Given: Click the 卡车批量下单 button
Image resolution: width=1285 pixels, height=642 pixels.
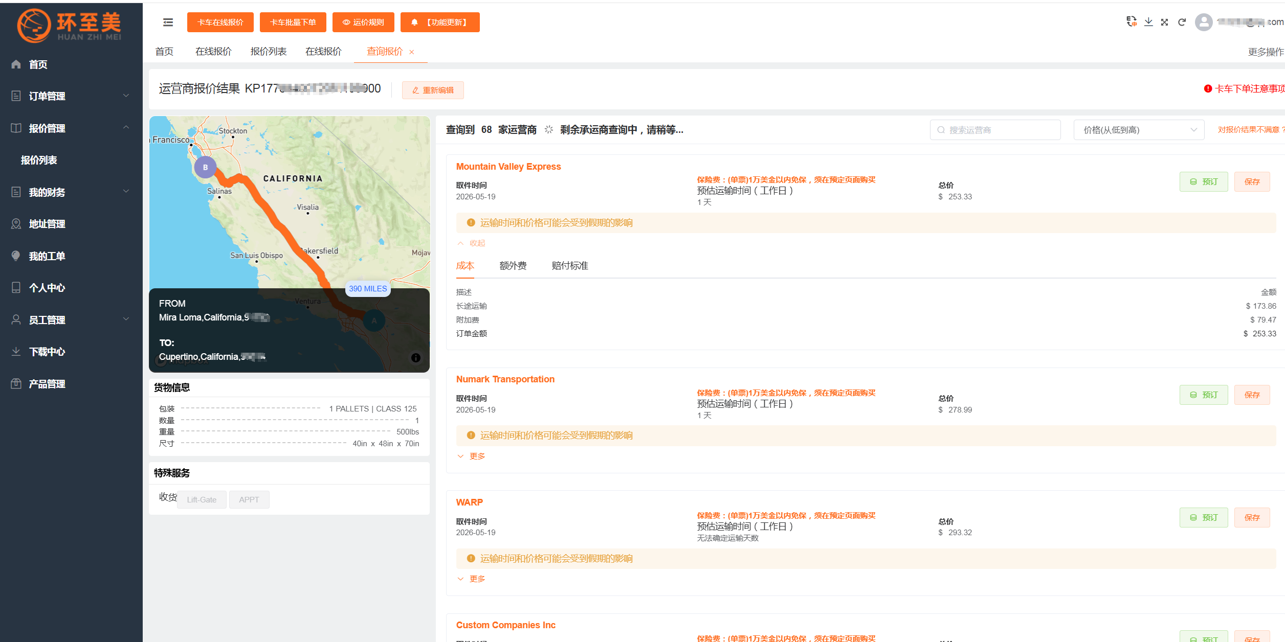Looking at the screenshot, I should coord(293,22).
